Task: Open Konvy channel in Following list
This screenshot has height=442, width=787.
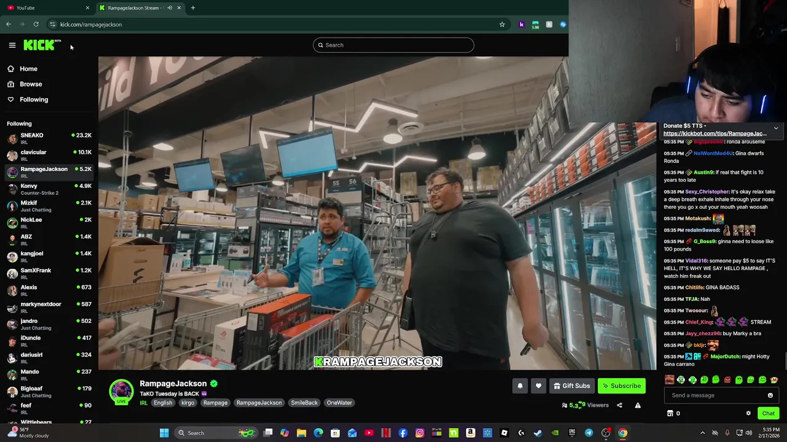Action: coord(49,189)
